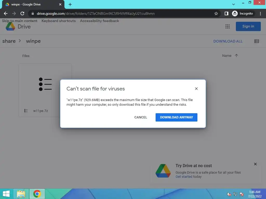Click the Drive logo in promo banner
266x199 pixels.
[163, 171]
